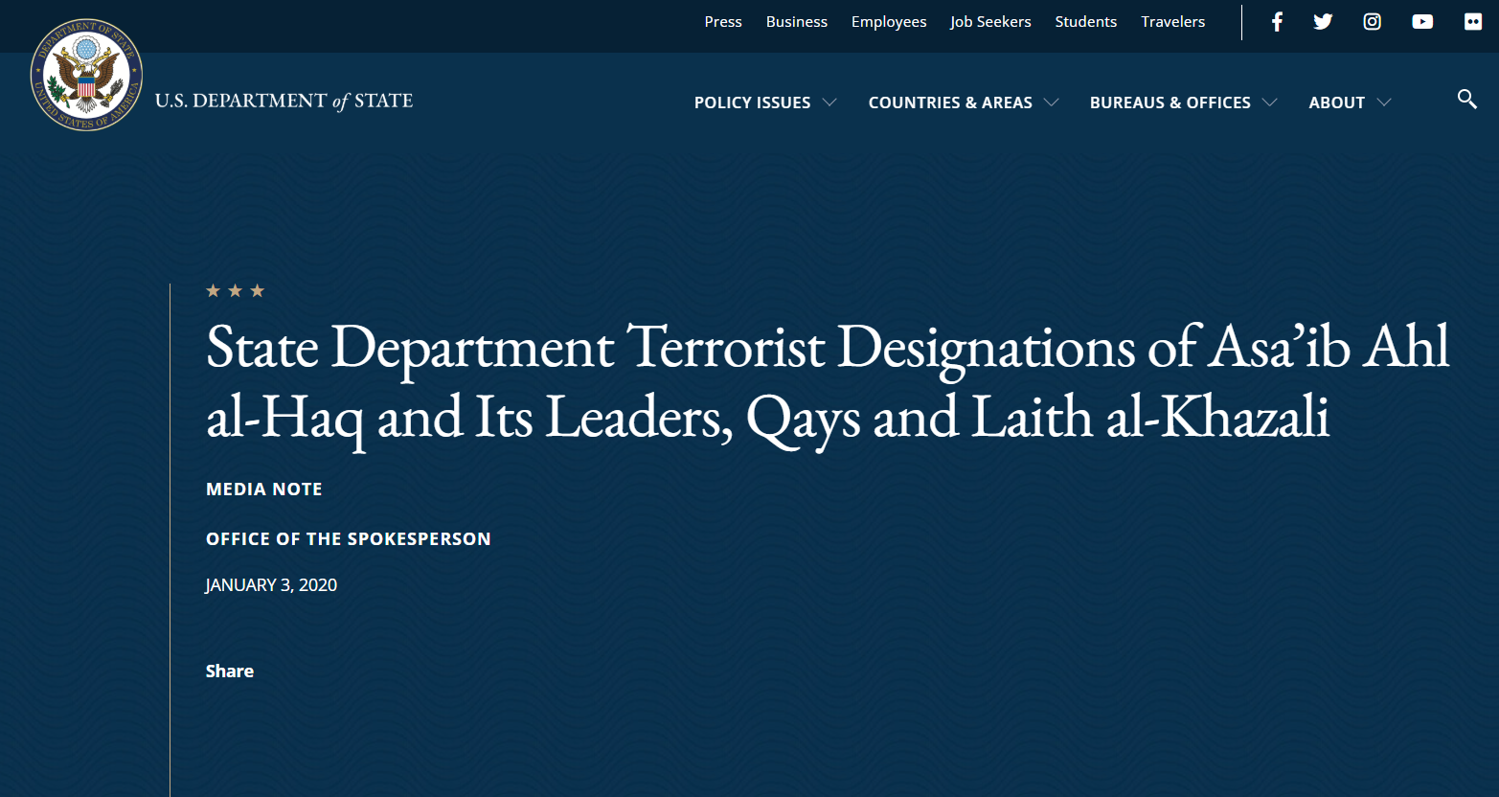Expand the About menu chevron
The image size is (1499, 797).
[1383, 102]
